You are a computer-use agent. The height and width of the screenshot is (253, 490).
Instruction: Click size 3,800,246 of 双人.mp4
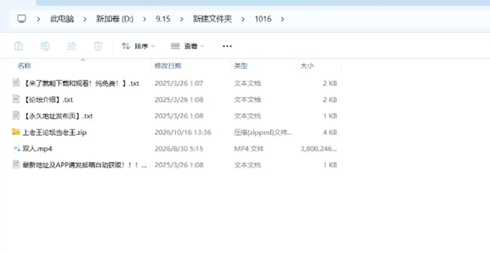click(318, 148)
